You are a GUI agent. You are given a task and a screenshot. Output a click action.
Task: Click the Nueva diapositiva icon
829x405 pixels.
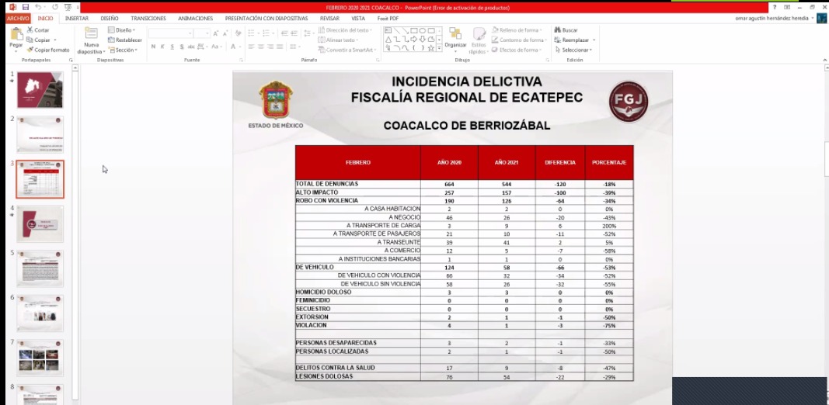coord(91,34)
